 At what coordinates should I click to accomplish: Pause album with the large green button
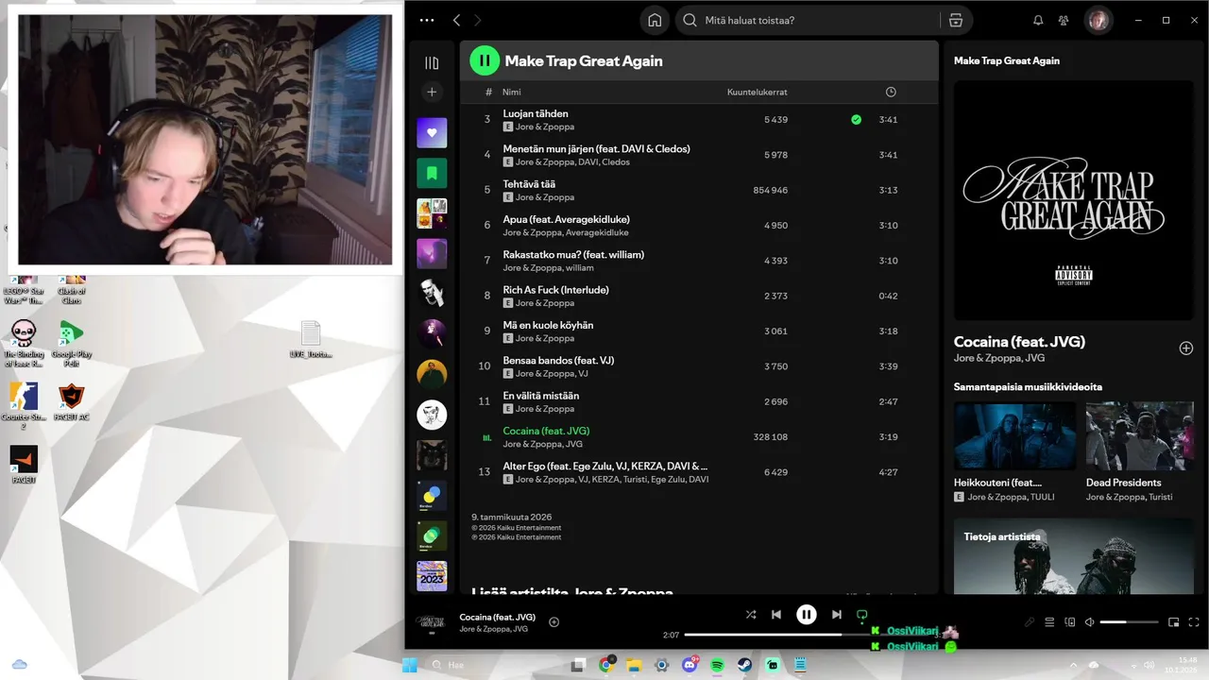(x=485, y=60)
